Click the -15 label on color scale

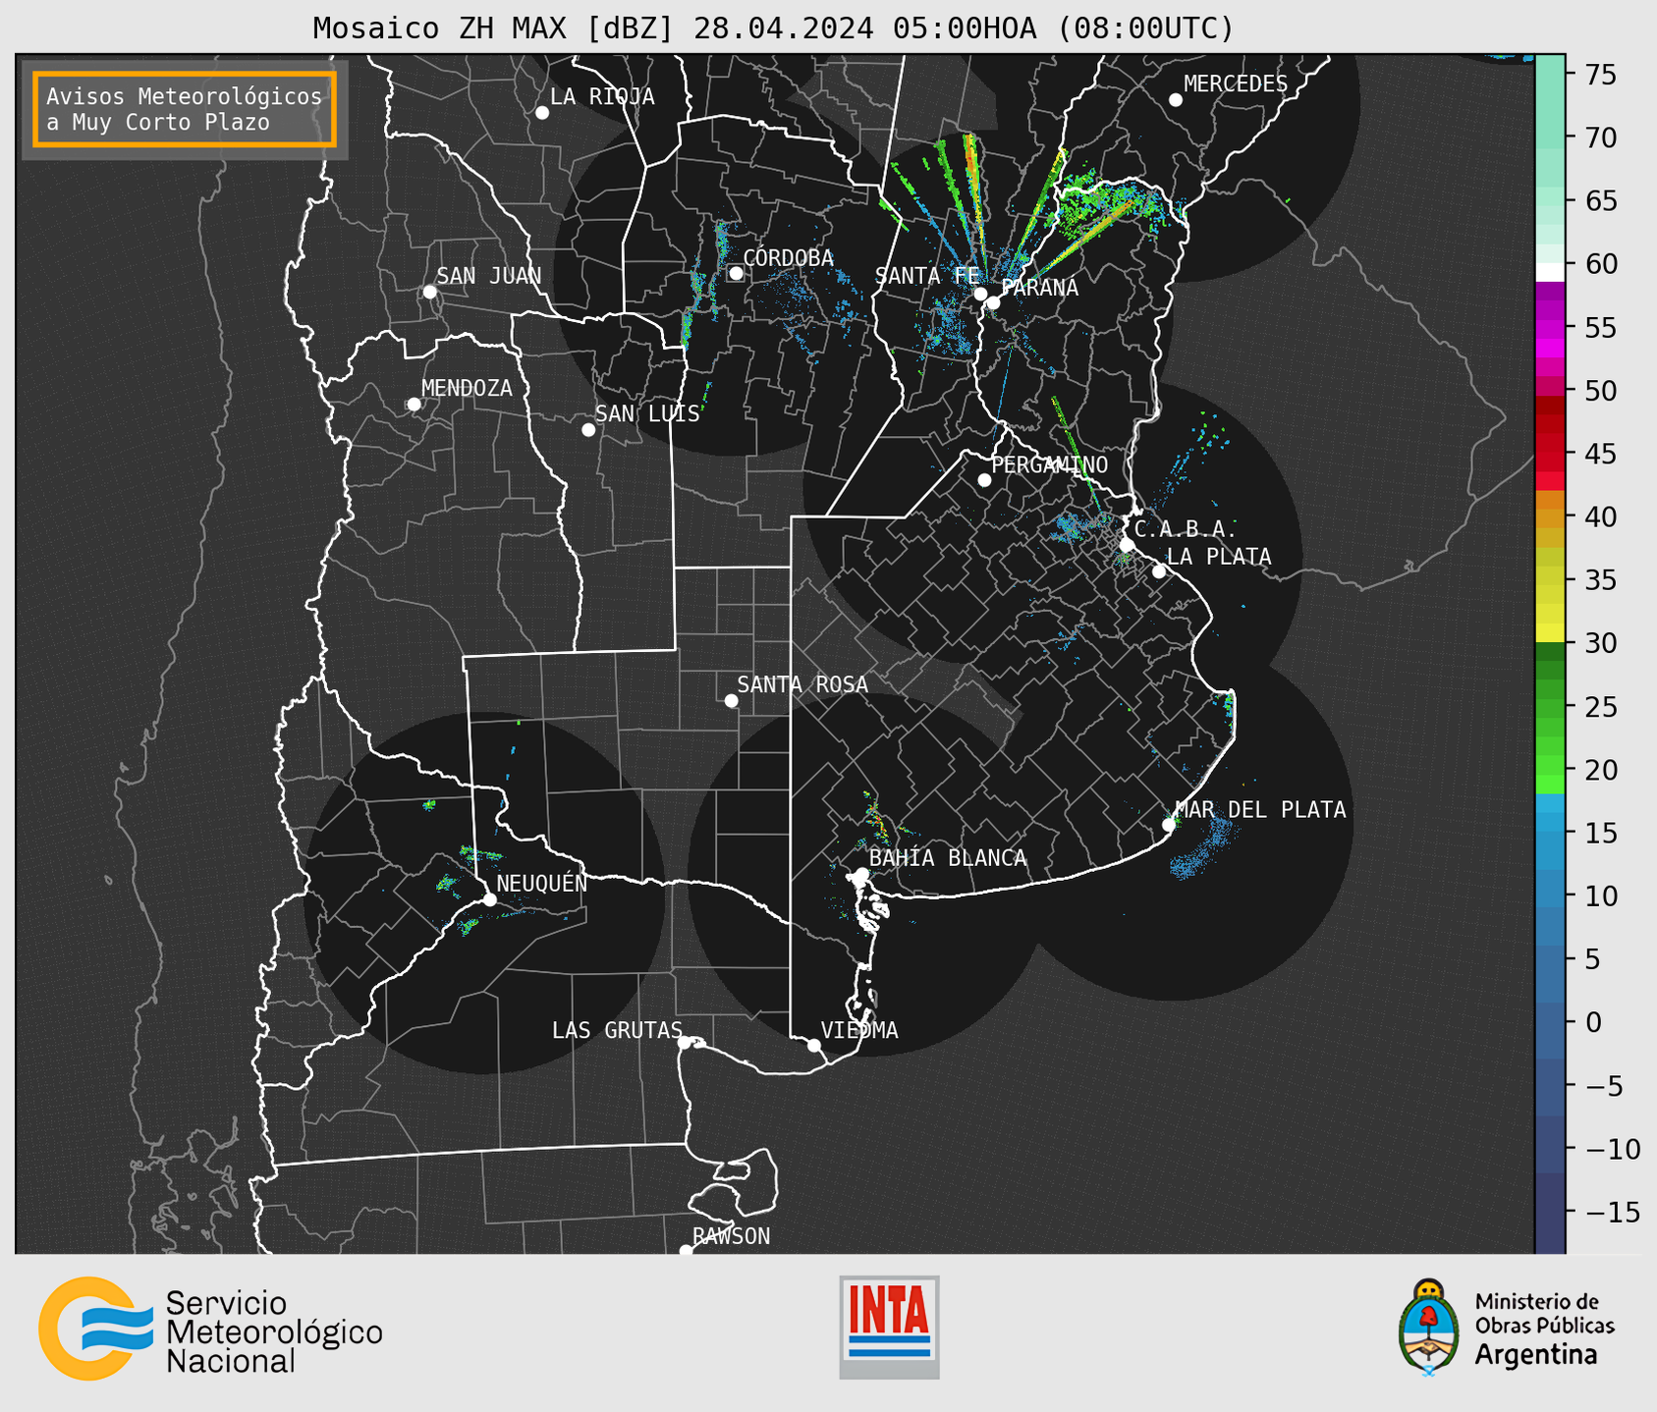[x=1613, y=1212]
